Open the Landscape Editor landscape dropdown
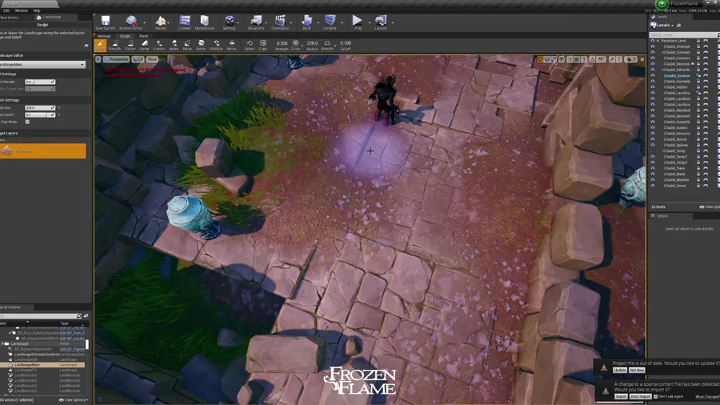Viewport: 720px width, 405px height. click(42, 64)
